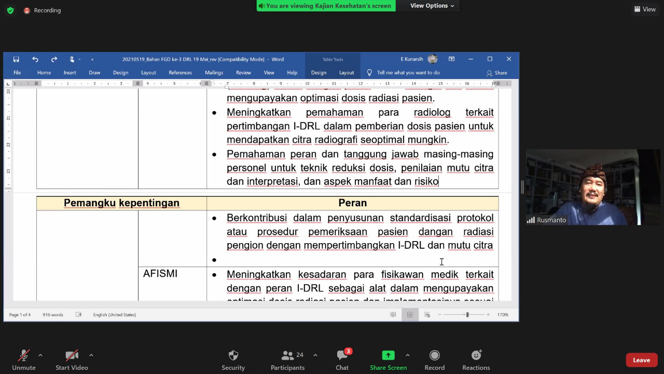Click the green encryption shield icon
This screenshot has height=374, width=664.
click(x=10, y=10)
